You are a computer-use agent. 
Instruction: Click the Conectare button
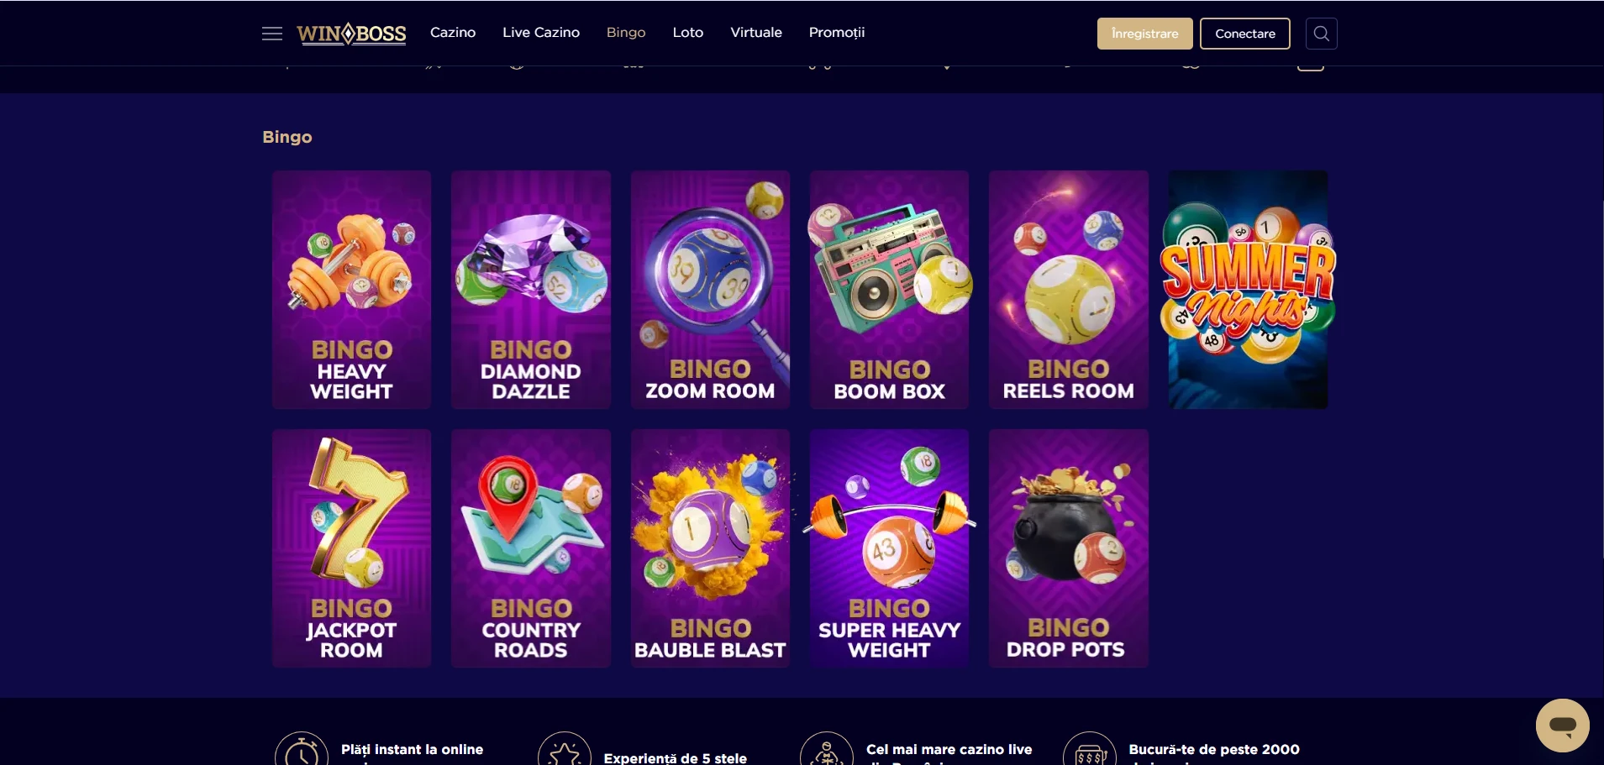tap(1245, 34)
